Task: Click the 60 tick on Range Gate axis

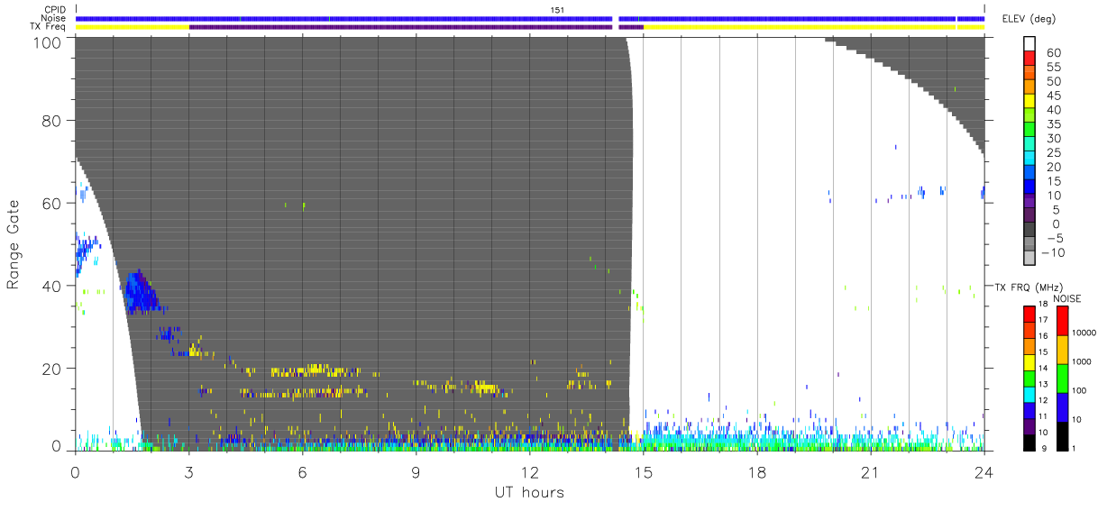Action: [x=52, y=204]
